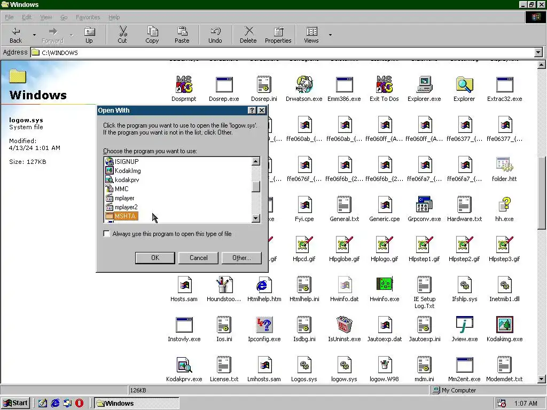Select the folder.htt file icon
This screenshot has height=410, width=547.
[x=504, y=164]
